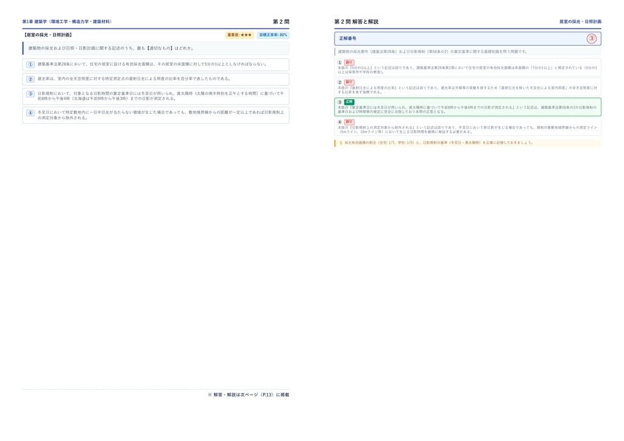
Task: Click the 第 2 問 解答と解説 heading
Action: (x=356, y=21)
